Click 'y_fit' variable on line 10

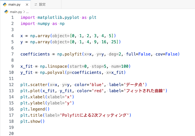coord(27,72)
